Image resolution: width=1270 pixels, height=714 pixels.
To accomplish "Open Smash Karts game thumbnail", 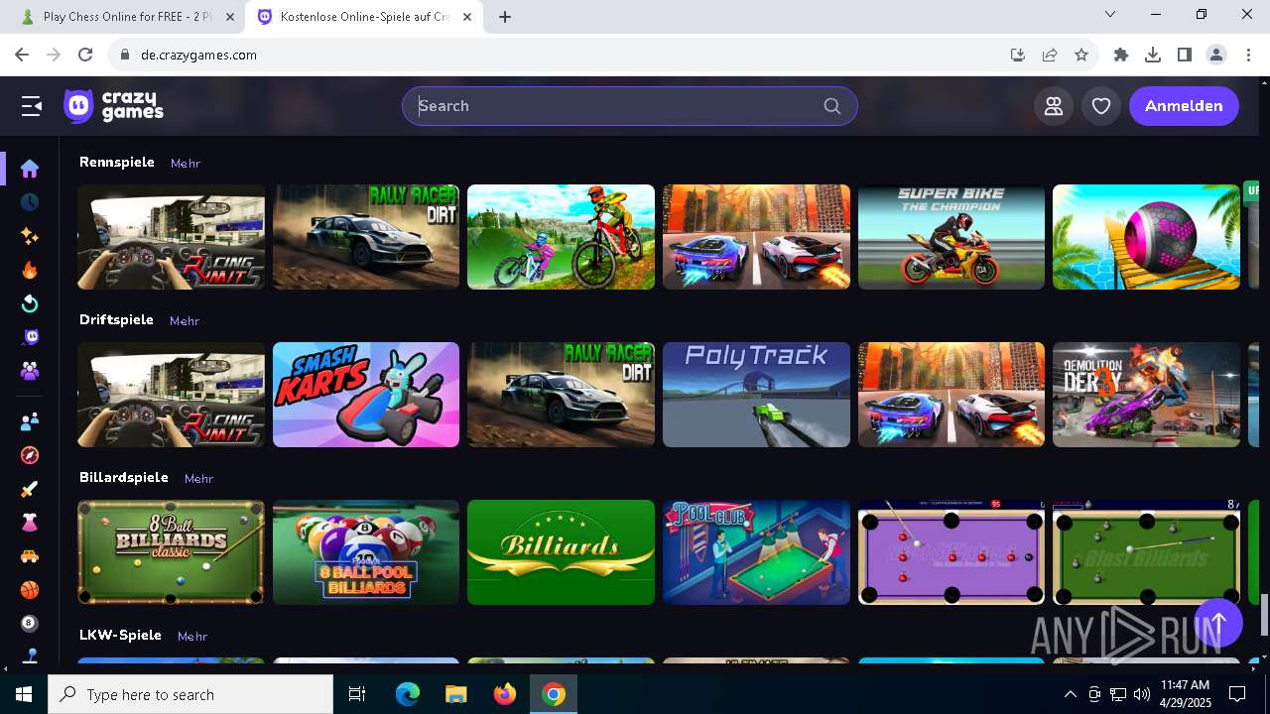I will click(x=366, y=395).
